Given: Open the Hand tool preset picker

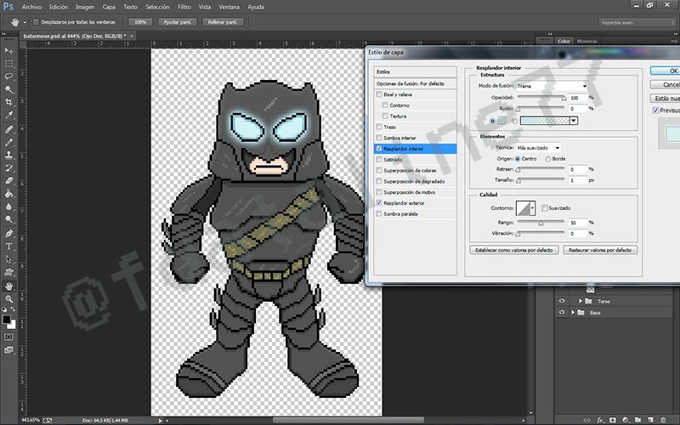Looking at the screenshot, I should click(25, 22).
